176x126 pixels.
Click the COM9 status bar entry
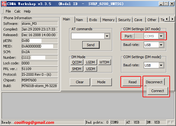pyautogui.click(x=118, y=122)
